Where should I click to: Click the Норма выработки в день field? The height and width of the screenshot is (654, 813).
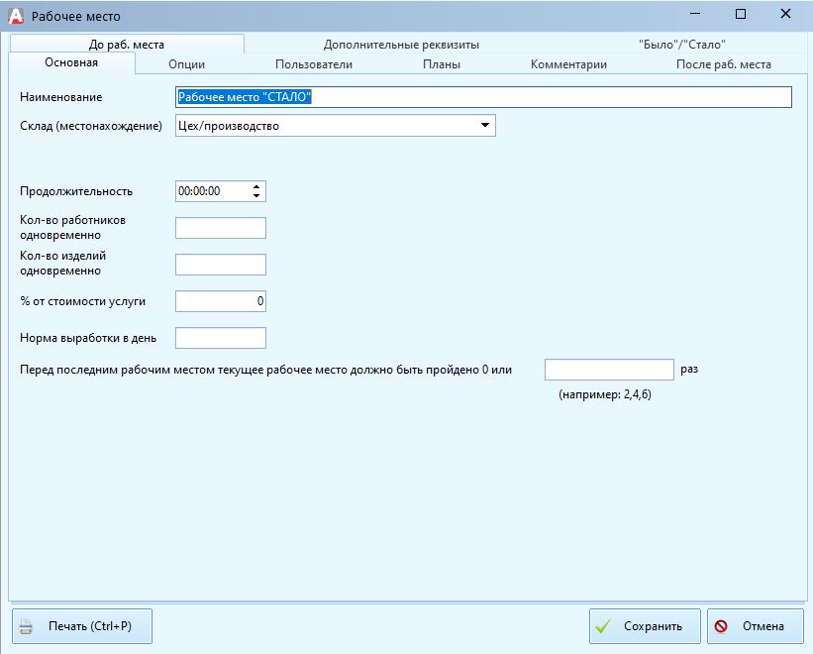pyautogui.click(x=221, y=338)
